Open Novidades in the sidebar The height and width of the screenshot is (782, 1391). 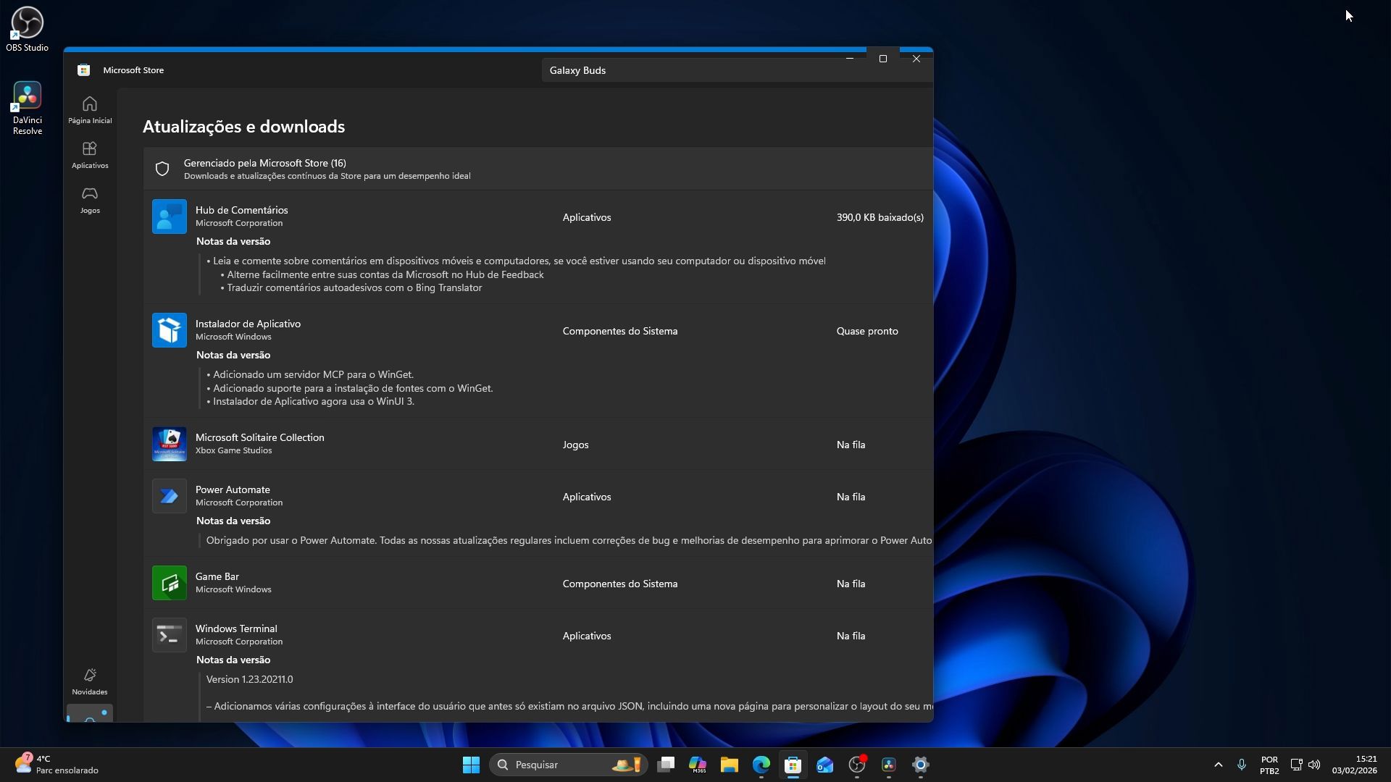tap(90, 681)
